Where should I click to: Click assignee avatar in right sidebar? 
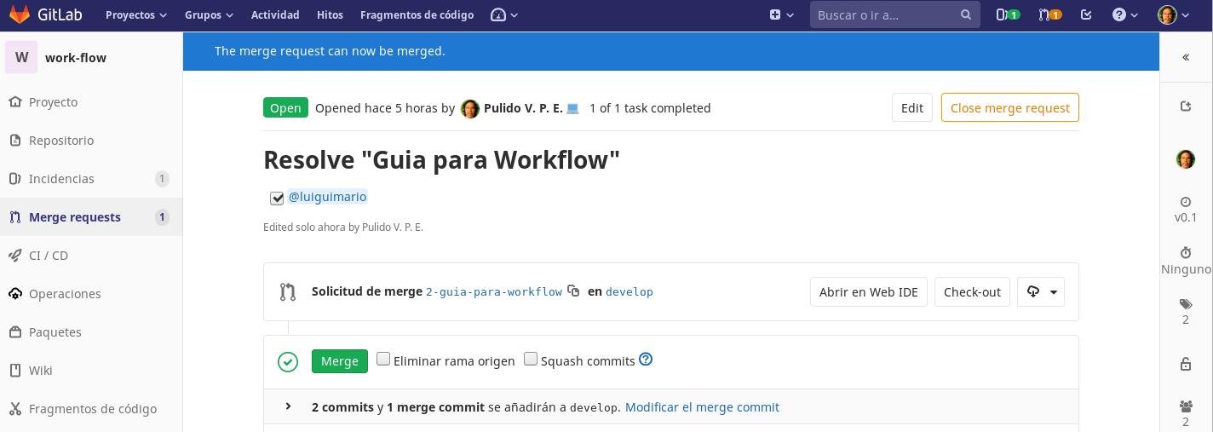coord(1186,158)
